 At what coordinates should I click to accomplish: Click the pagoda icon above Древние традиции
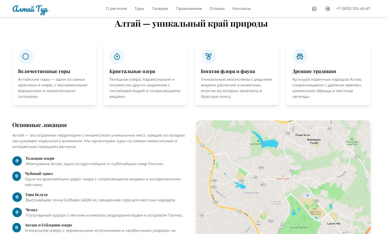coord(300,57)
